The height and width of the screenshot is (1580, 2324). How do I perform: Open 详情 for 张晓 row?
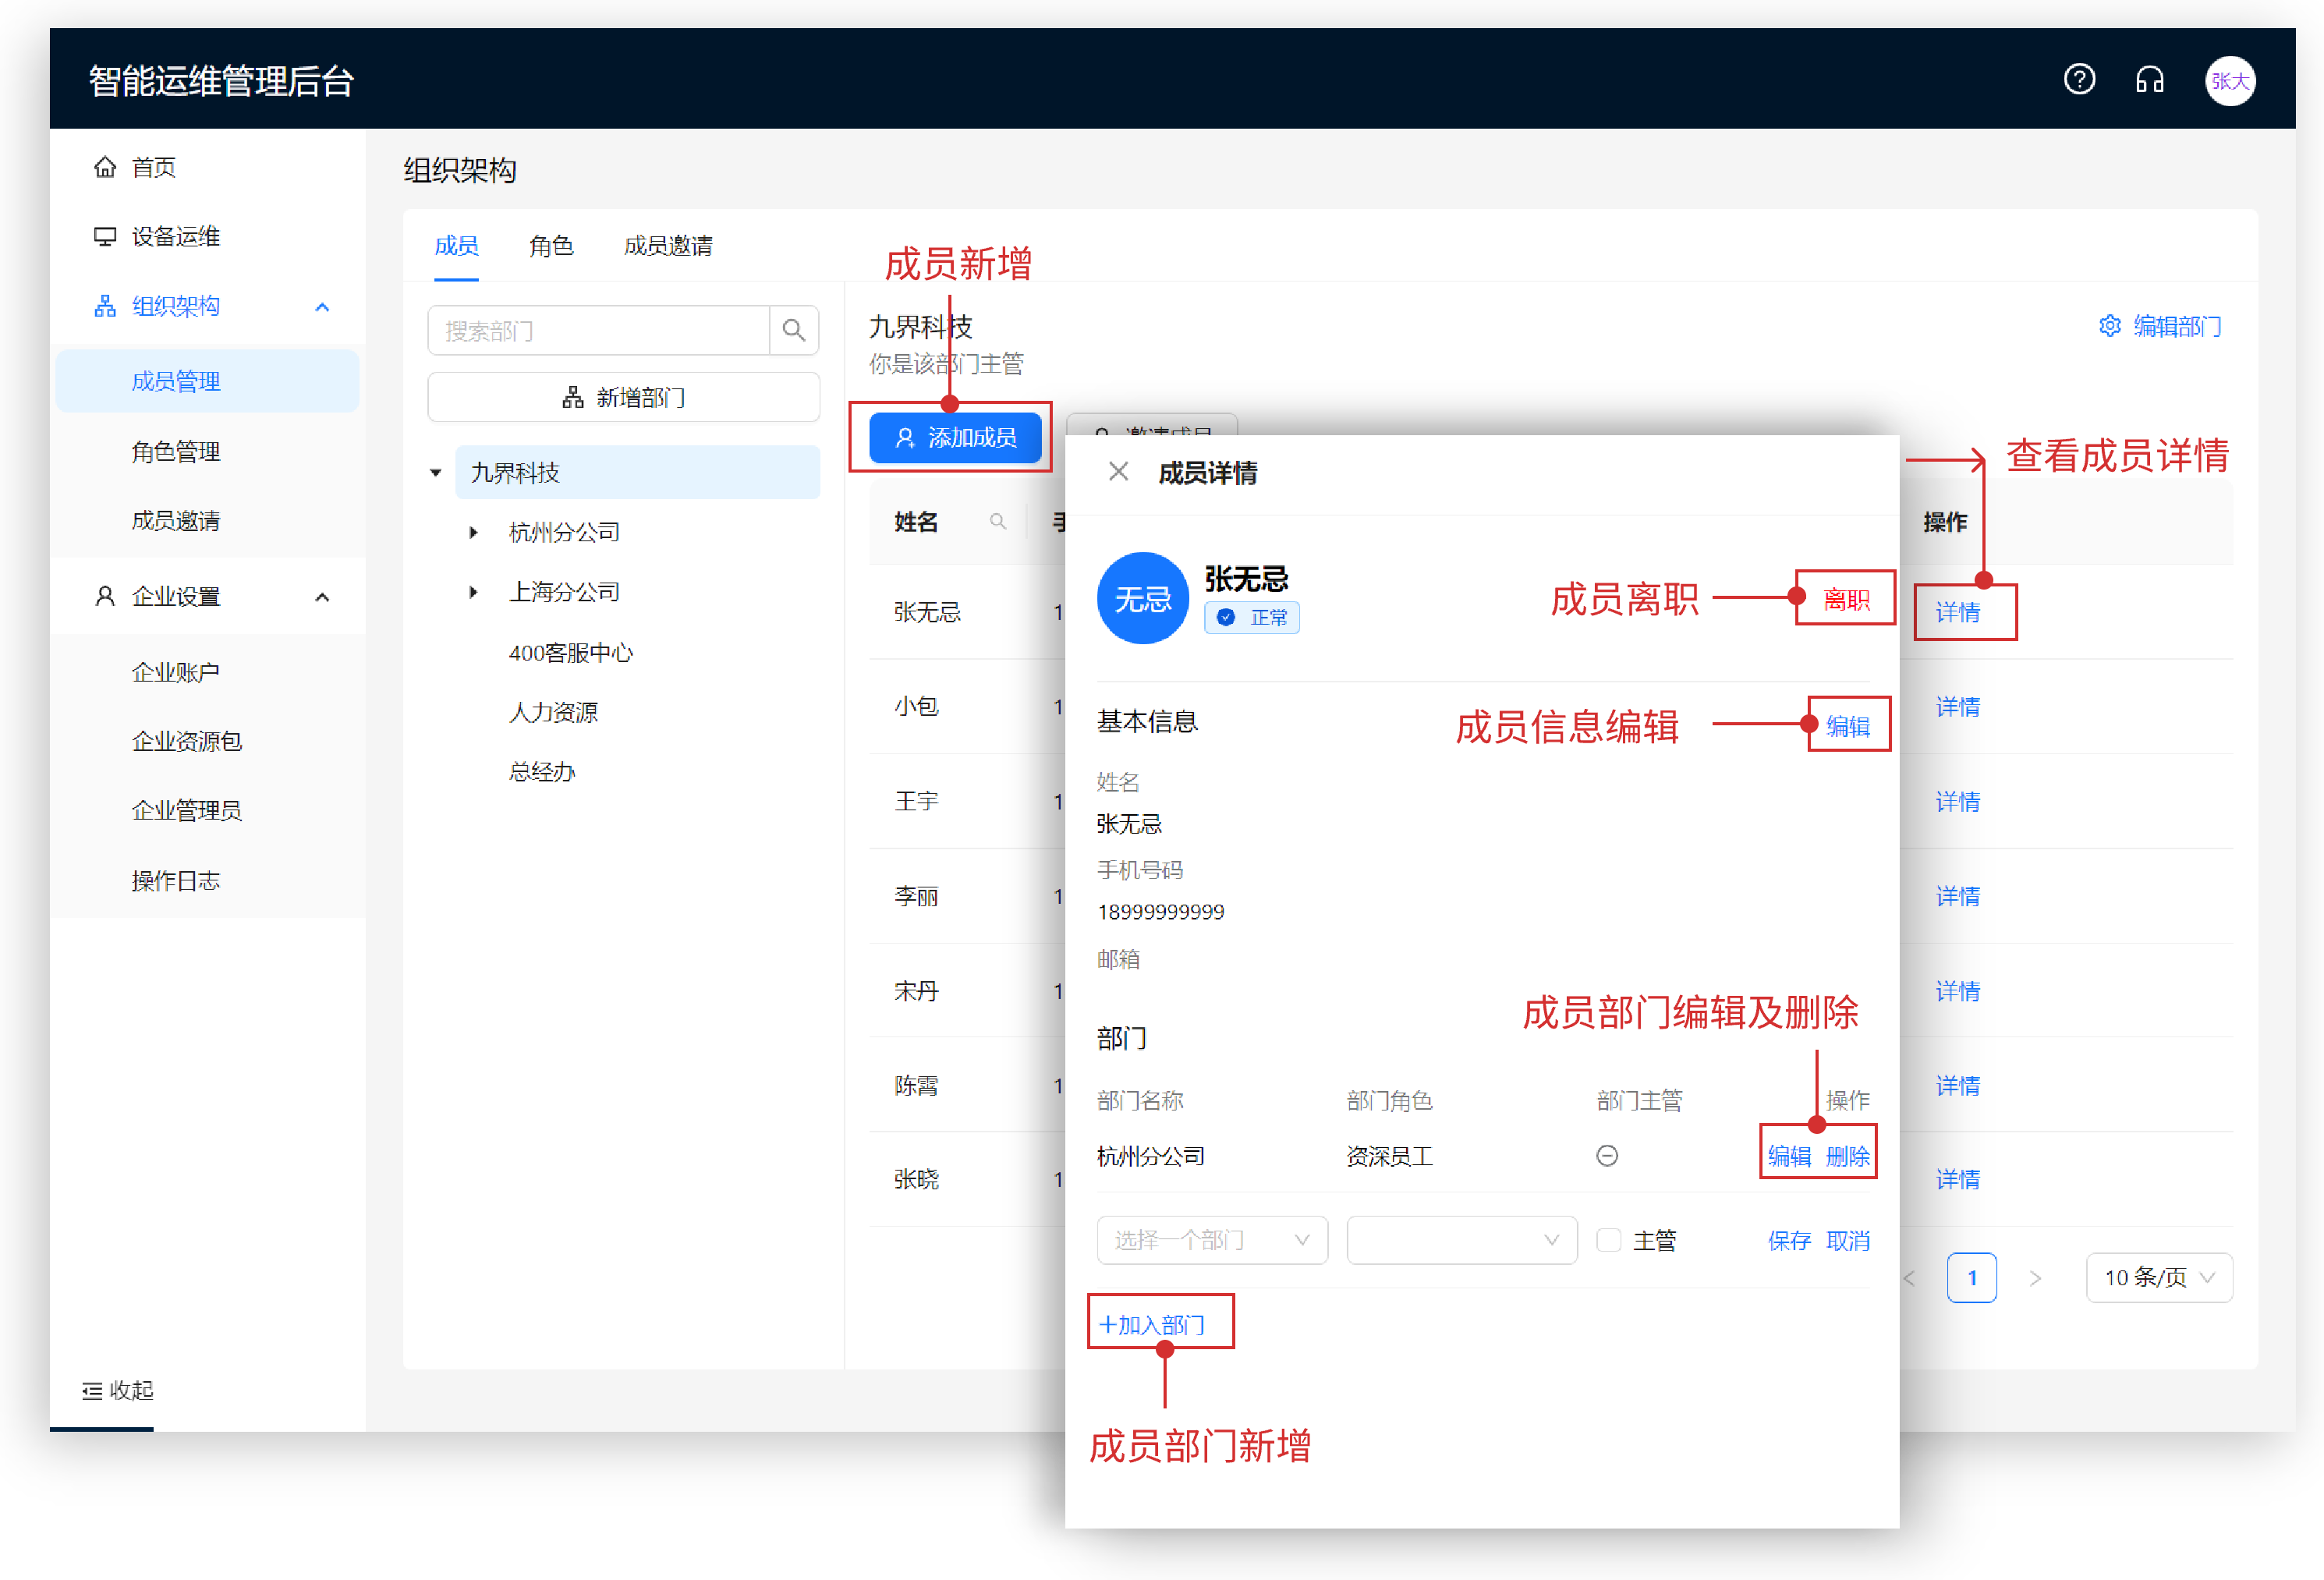coord(1957,1179)
